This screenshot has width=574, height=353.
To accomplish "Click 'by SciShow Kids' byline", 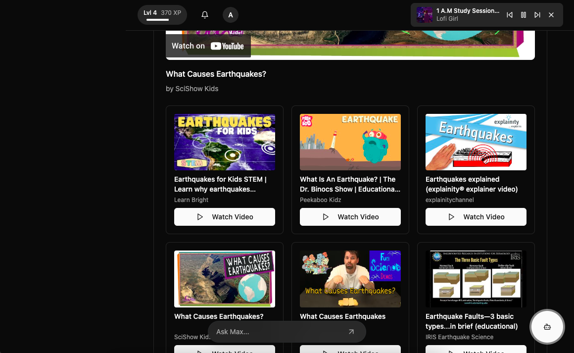I will (192, 89).
